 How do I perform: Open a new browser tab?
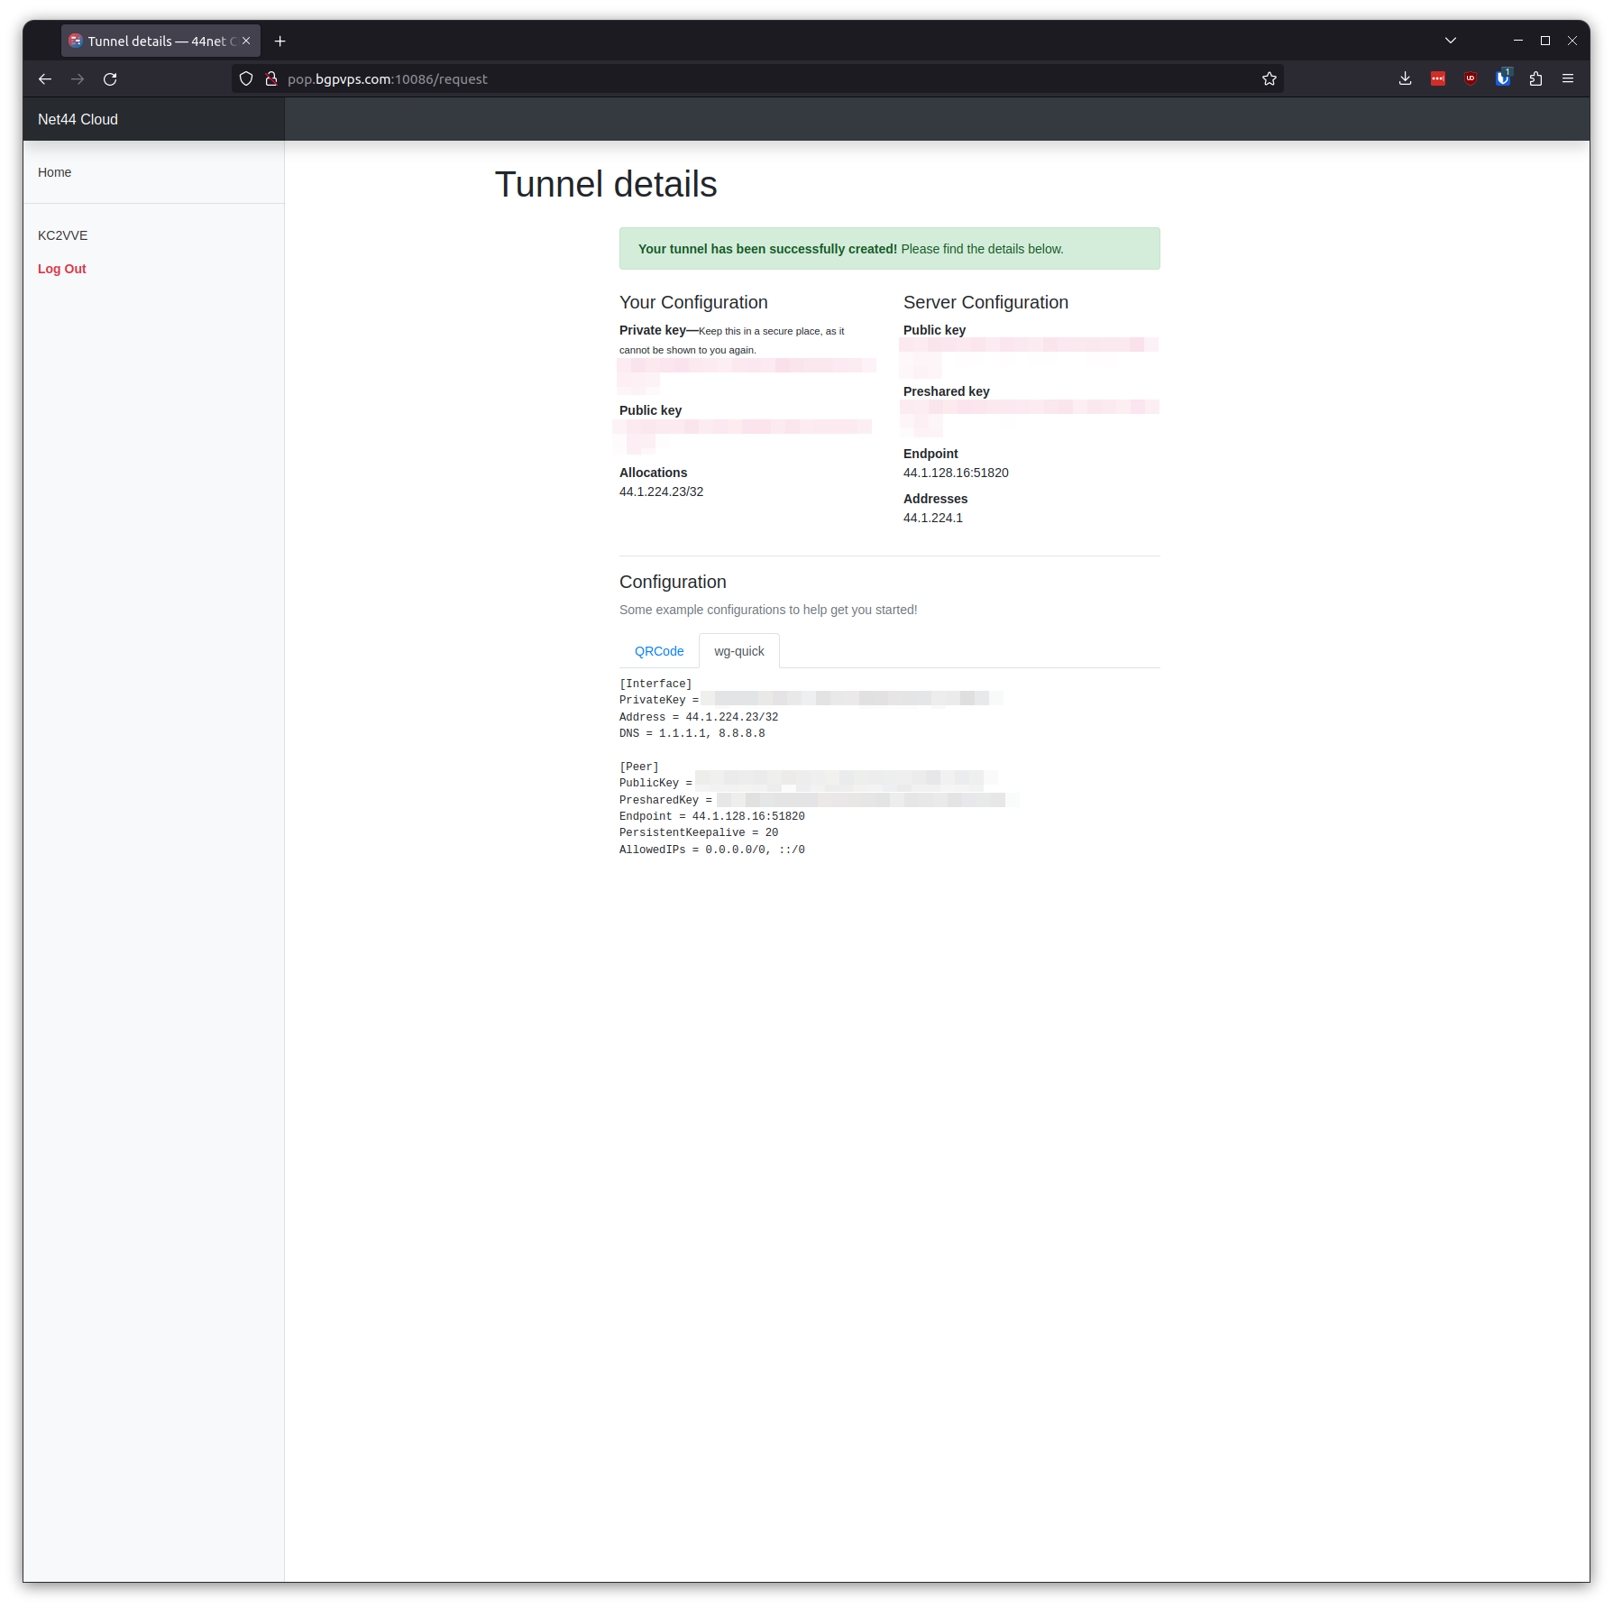[x=280, y=41]
